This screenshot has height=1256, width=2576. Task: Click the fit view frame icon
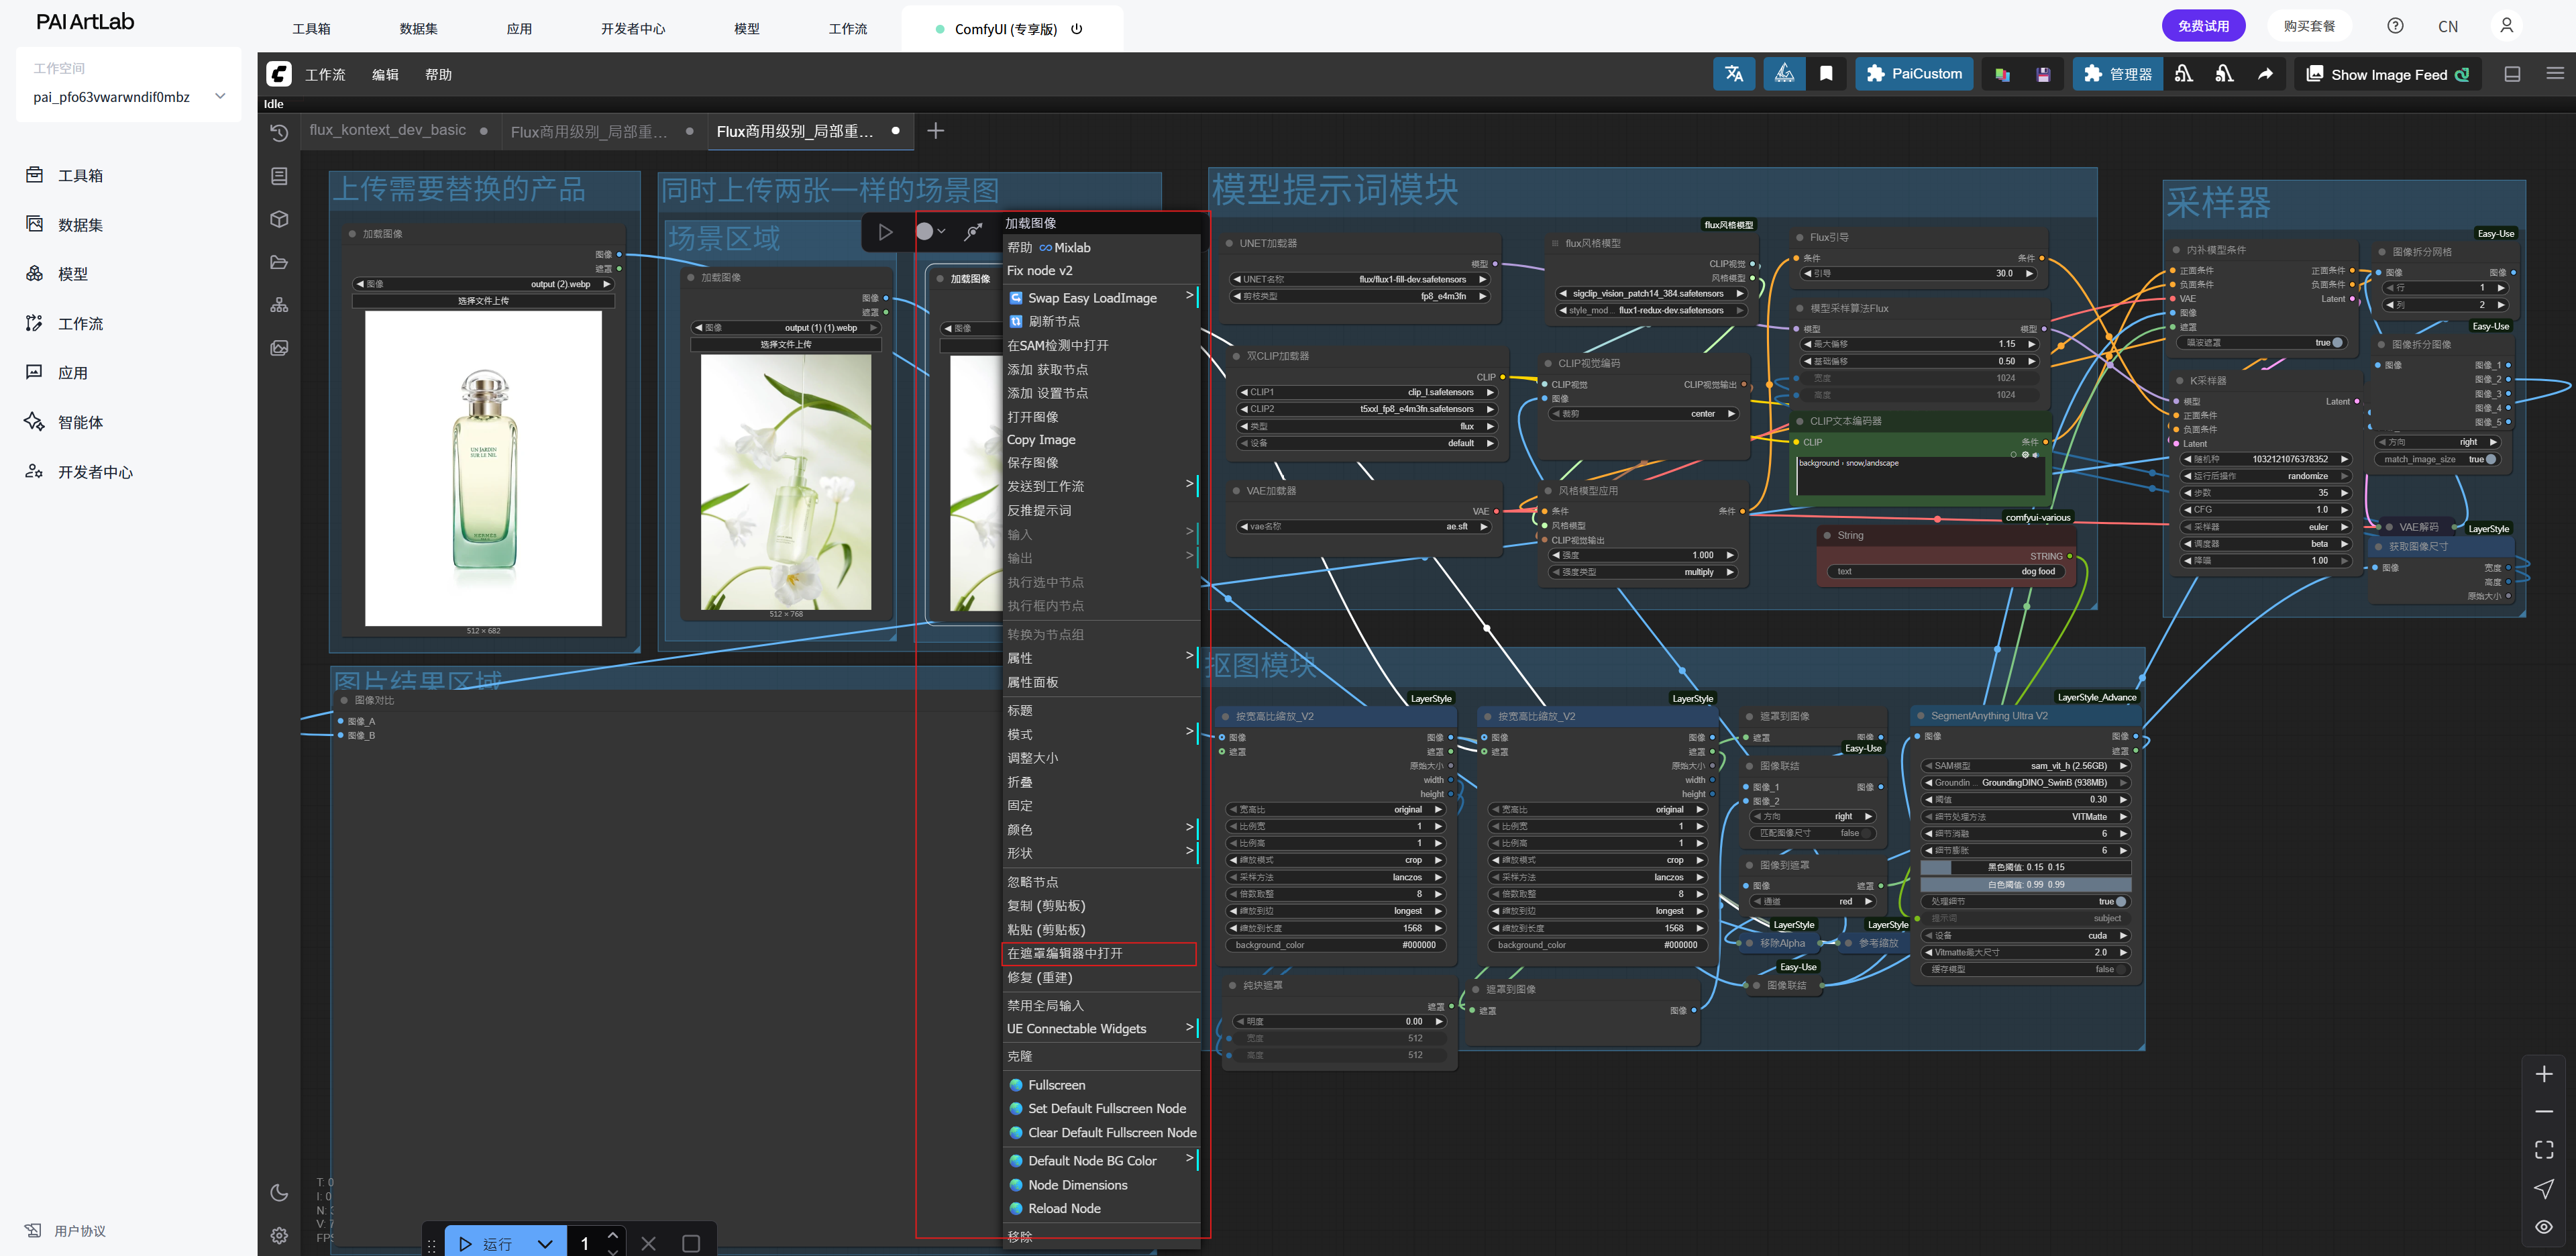(2543, 1149)
